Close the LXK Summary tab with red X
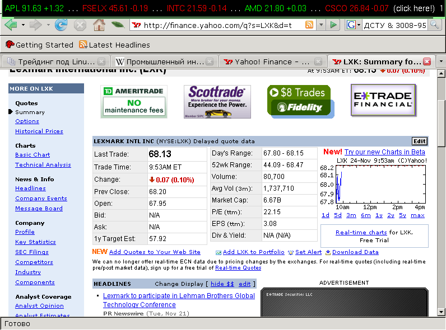This screenshot has width=446, height=330. coord(427,62)
